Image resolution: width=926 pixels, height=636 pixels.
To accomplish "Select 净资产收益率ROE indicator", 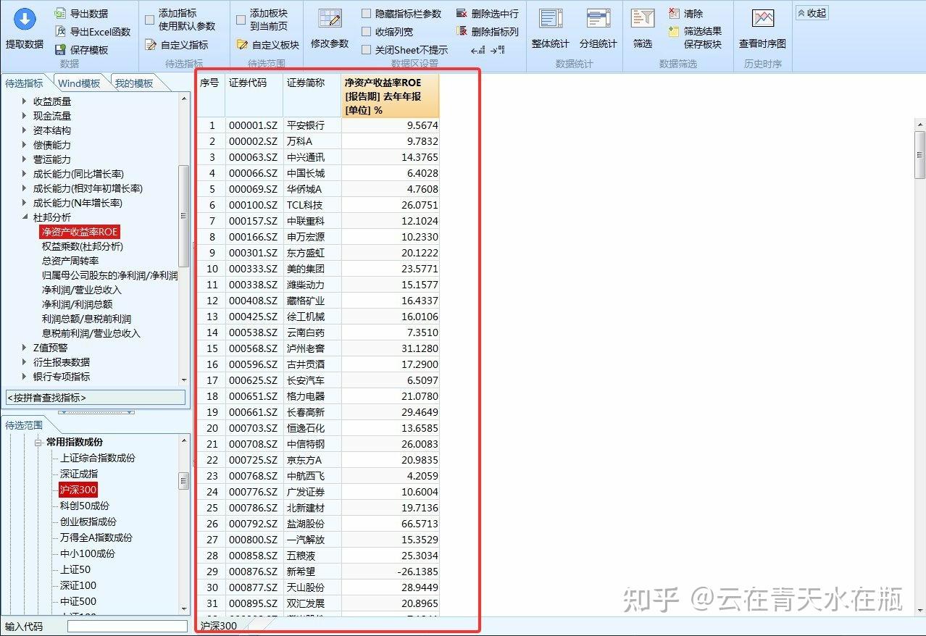I will pos(80,232).
